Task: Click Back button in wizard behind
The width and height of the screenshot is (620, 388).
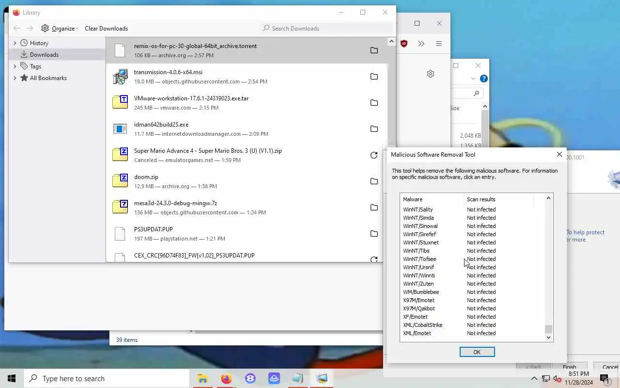Action: [x=533, y=367]
